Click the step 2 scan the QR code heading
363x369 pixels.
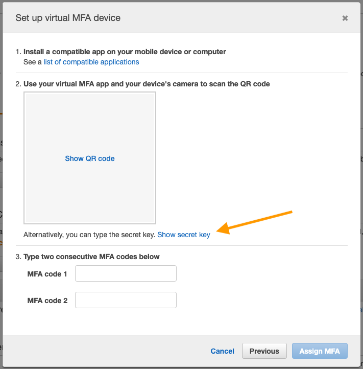tap(147, 84)
